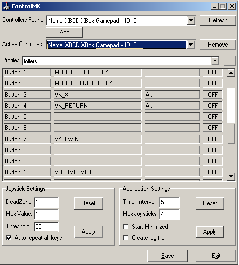This screenshot has height=265, width=239.
Task: Open the Controllers Found dropdown arrow
Action: [x=190, y=20]
